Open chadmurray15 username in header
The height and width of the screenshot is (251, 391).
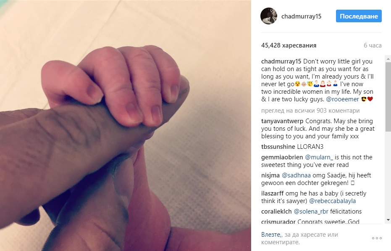pyautogui.click(x=301, y=16)
